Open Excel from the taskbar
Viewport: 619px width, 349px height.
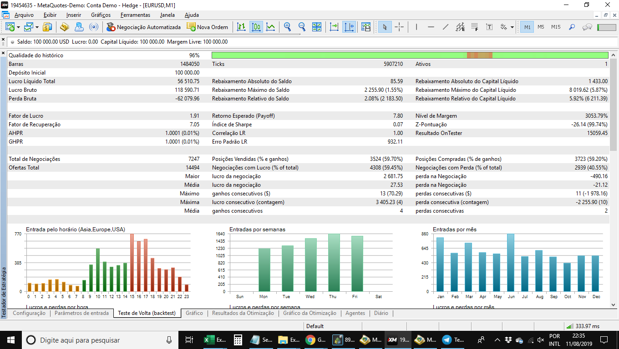click(215, 339)
